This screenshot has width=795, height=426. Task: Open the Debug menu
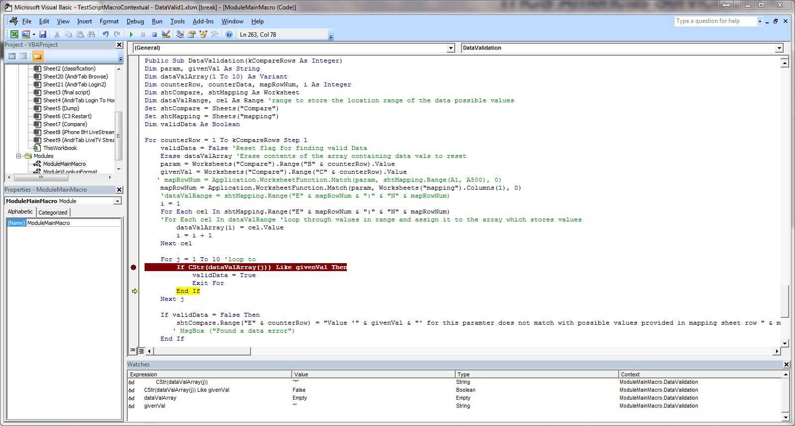click(x=135, y=21)
